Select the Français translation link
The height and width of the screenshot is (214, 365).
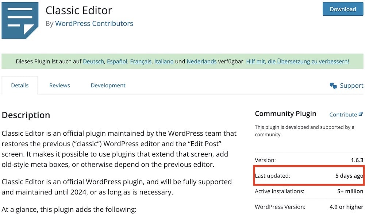(141, 61)
